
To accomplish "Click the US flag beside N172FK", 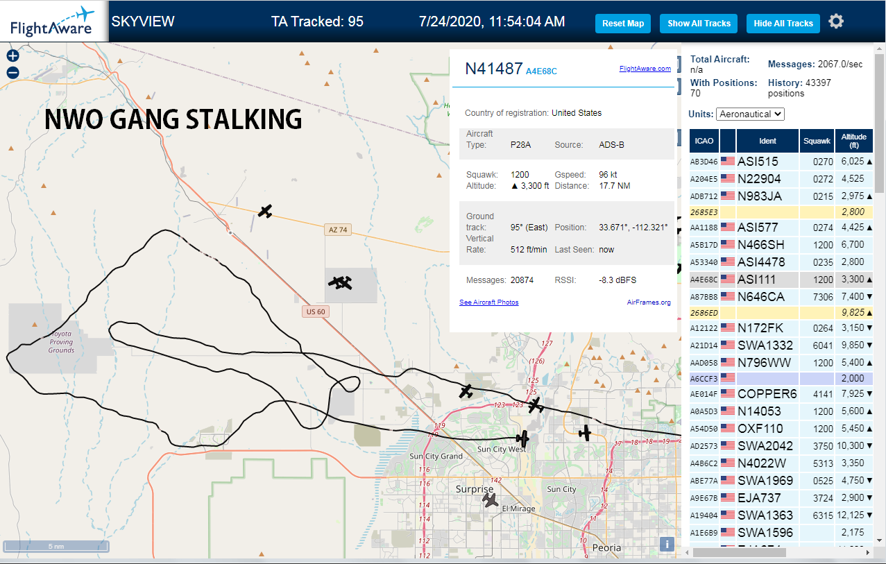I will [728, 328].
